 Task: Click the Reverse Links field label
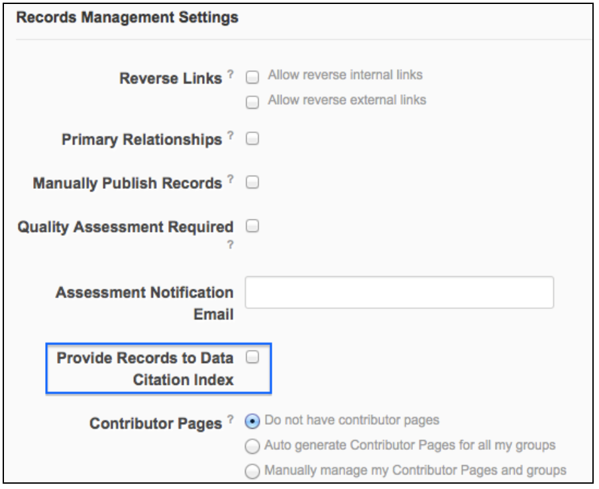point(170,79)
